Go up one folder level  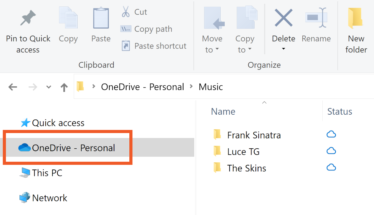(x=64, y=87)
